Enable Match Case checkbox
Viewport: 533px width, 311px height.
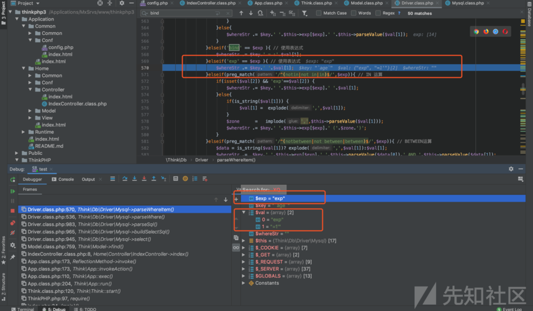[319, 13]
